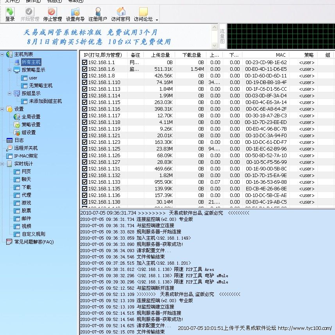Select 所有主机 in the host tree
The image size is (335, 335).
pyautogui.click(x=31, y=62)
